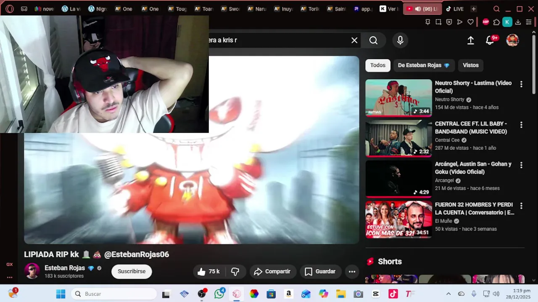This screenshot has width=538, height=302.
Task: Open options menu for Arcángel Gohan y Goku
Action: [x=521, y=165]
